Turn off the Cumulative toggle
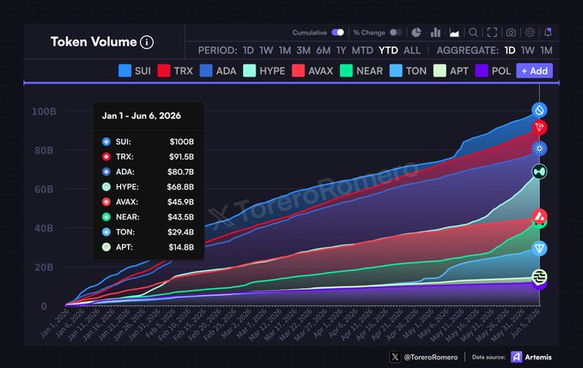 (x=337, y=33)
